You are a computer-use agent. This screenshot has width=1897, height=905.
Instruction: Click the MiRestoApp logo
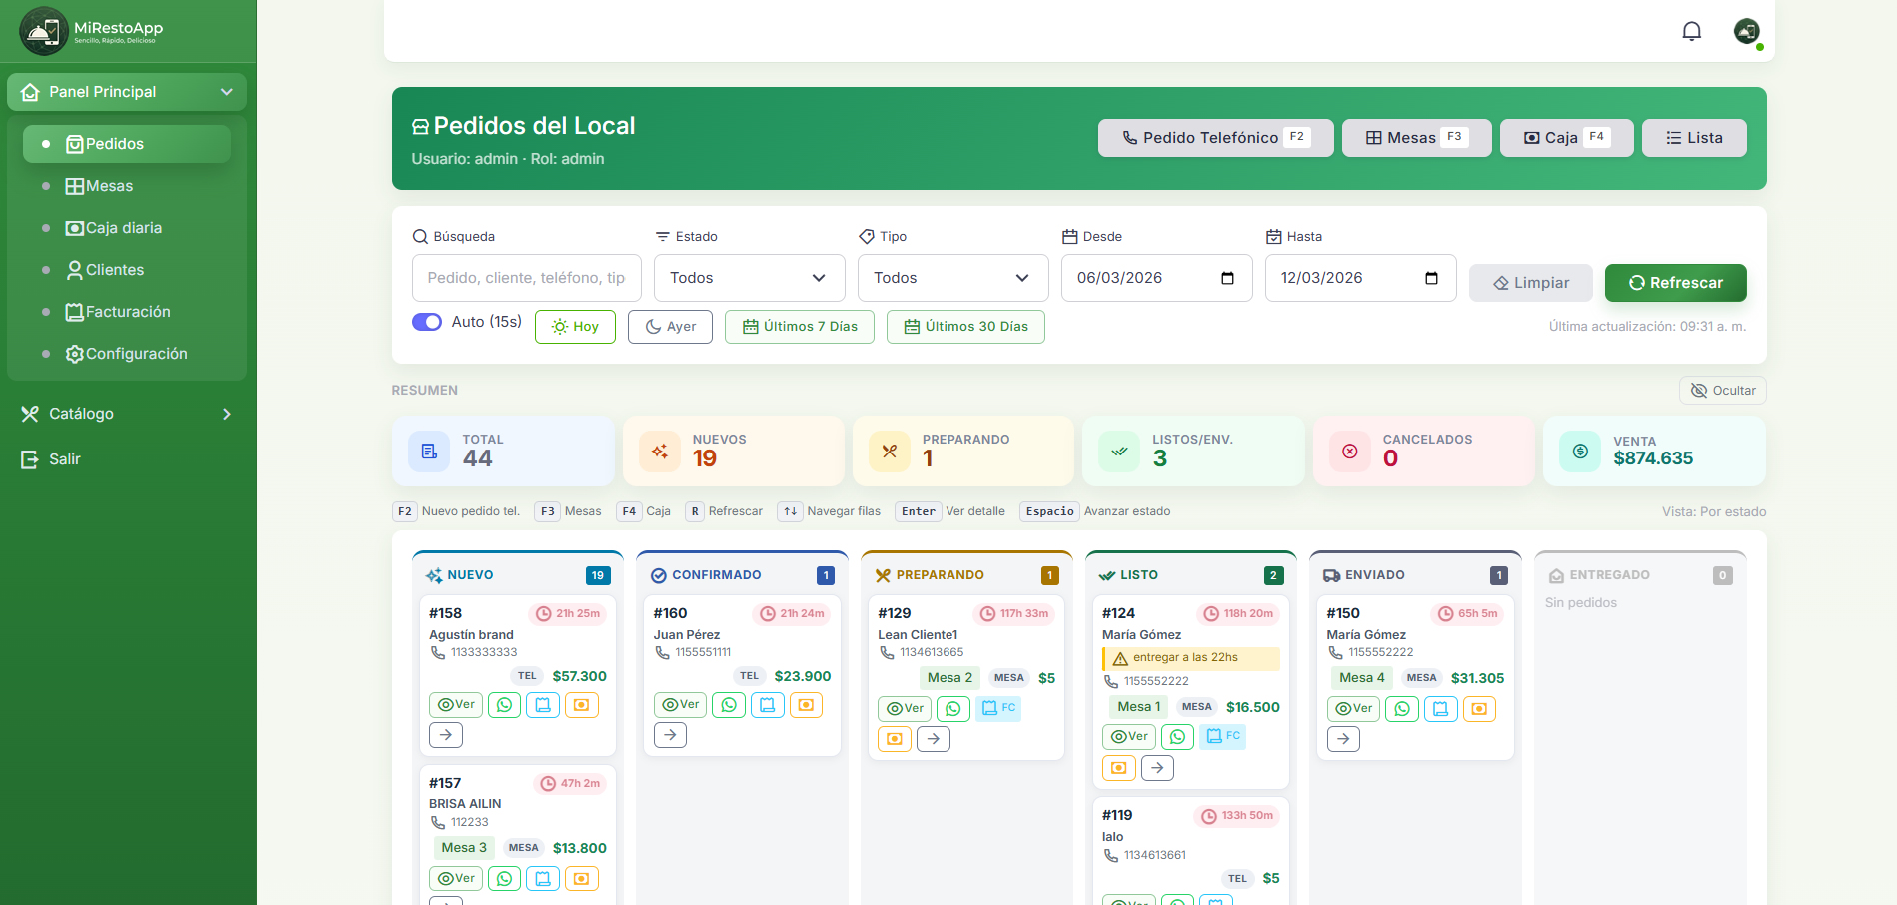pyautogui.click(x=92, y=31)
